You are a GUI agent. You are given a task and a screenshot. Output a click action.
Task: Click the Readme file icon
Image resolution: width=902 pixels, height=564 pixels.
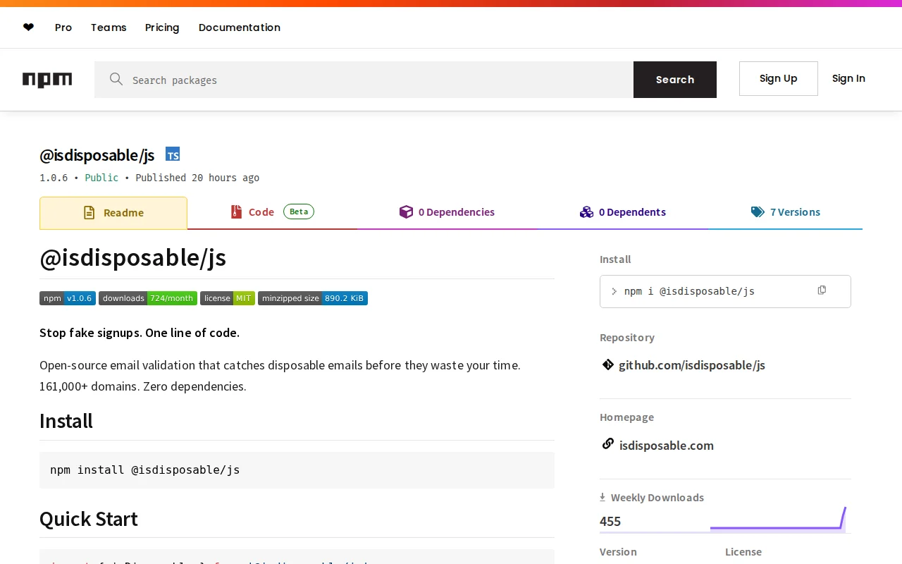(89, 212)
